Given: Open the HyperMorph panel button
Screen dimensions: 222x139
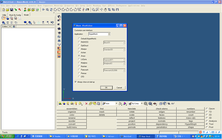Looking at the screenshot, I should 191,124.
